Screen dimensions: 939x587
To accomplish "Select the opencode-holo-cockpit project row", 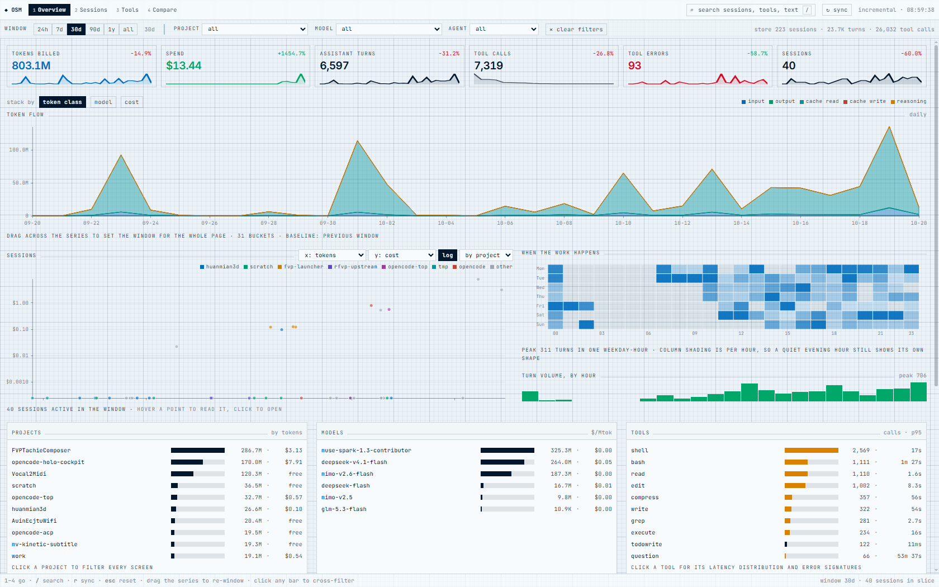I will (157, 462).
